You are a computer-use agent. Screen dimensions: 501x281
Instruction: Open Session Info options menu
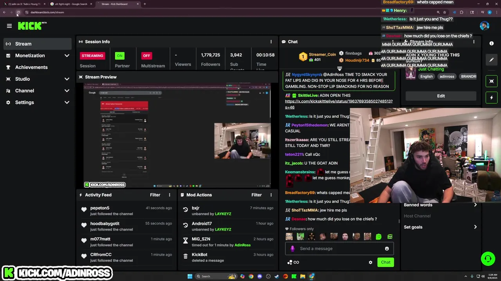pos(271,42)
